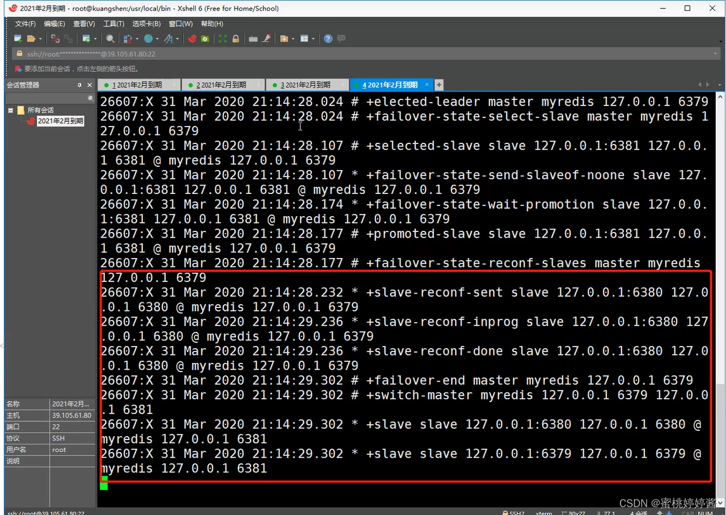Click the 协议 SSH property row

(50, 438)
